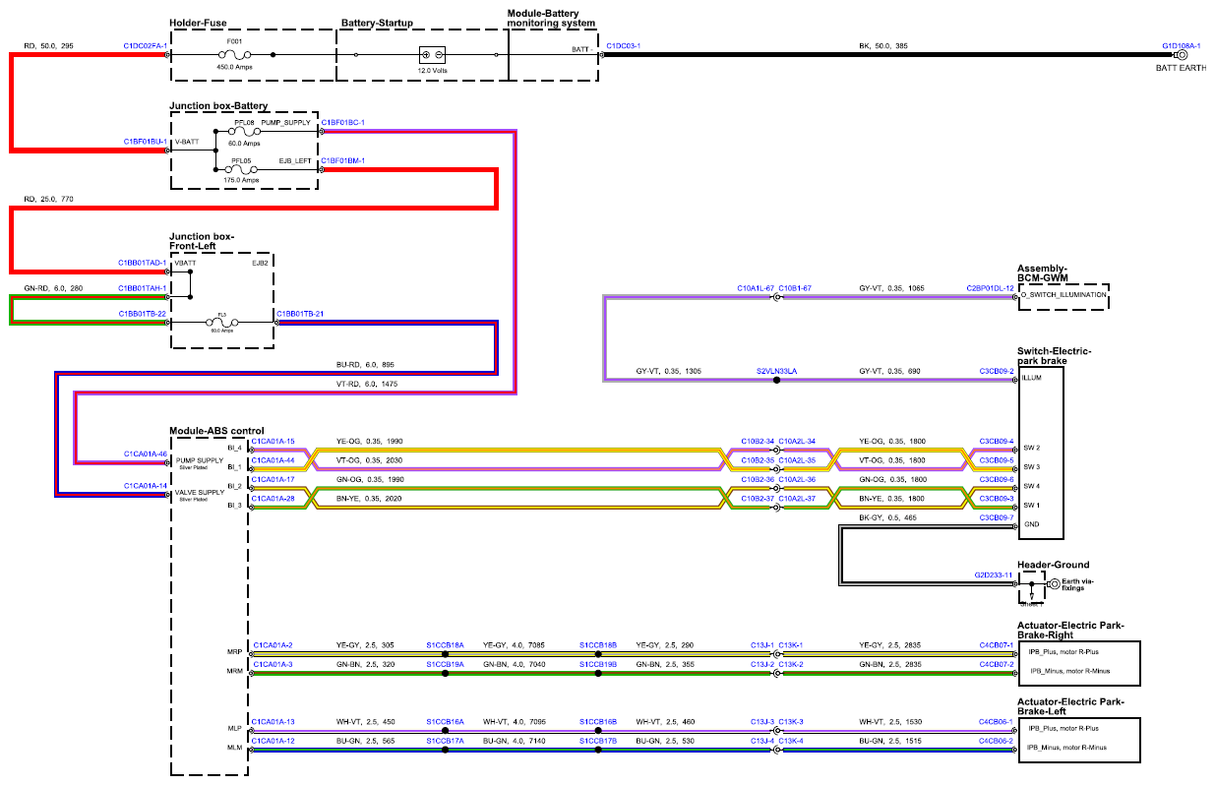Viewport: 1215px width, 785px height.
Task: Click connector label C1BF01BU-1
Action: click(x=146, y=141)
